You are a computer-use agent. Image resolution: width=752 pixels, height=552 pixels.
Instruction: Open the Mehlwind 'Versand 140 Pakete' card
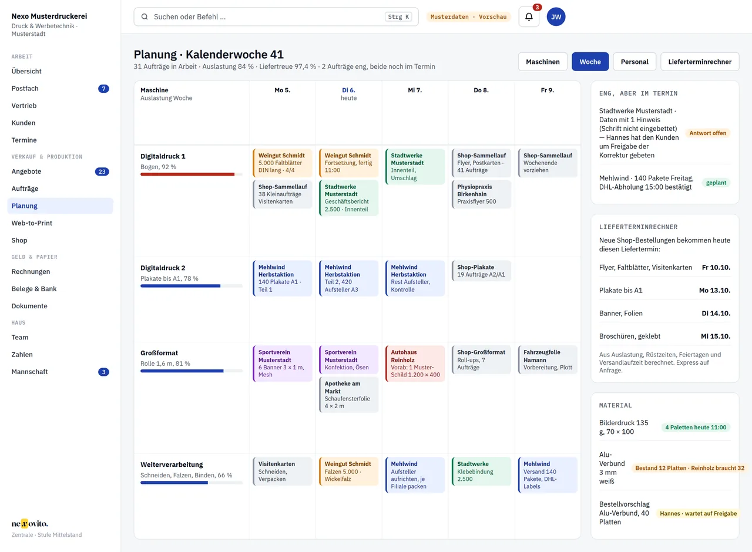point(548,475)
